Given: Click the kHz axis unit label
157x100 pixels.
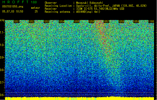Looking at the screenshot, I should tap(2, 20).
